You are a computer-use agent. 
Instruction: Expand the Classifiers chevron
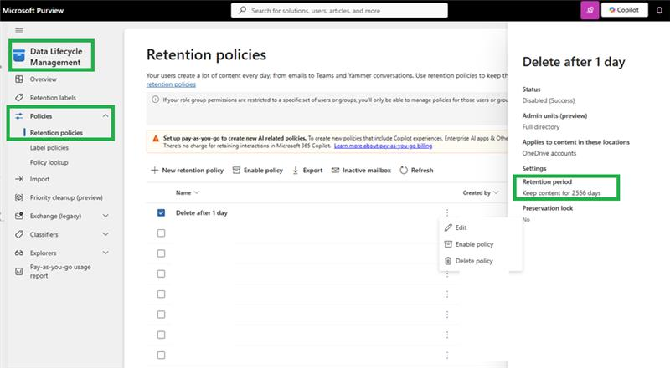tap(106, 234)
